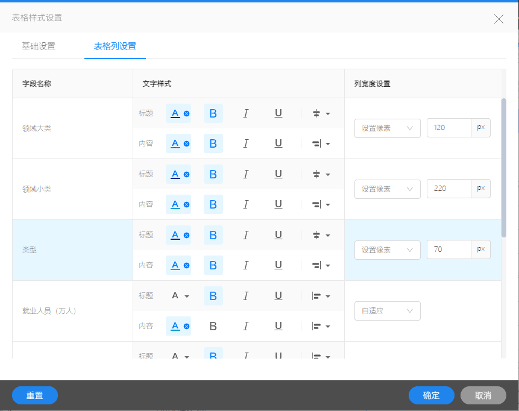Image resolution: width=519 pixels, height=411 pixels.
Task: Click bold icon in 类型 内容 row
Action: click(x=213, y=265)
